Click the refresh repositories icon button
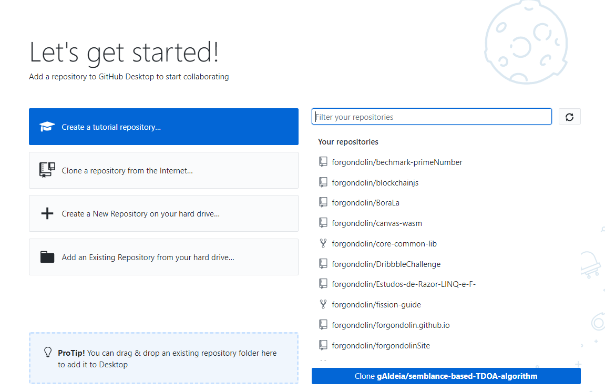This screenshot has width=605, height=392. 569,117
